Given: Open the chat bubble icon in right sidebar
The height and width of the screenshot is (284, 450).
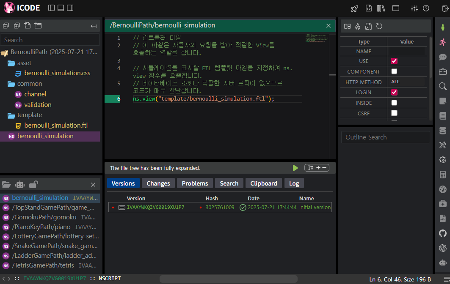Looking at the screenshot, I should (x=442, y=57).
